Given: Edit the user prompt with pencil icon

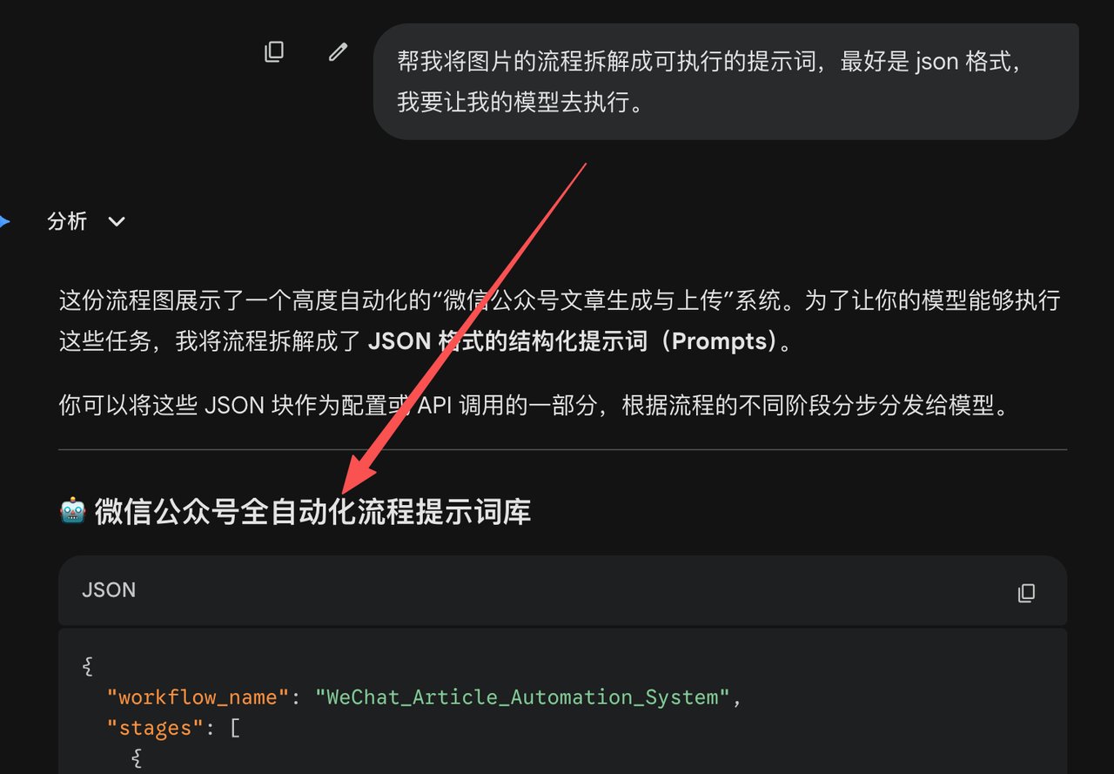Looking at the screenshot, I should (338, 52).
